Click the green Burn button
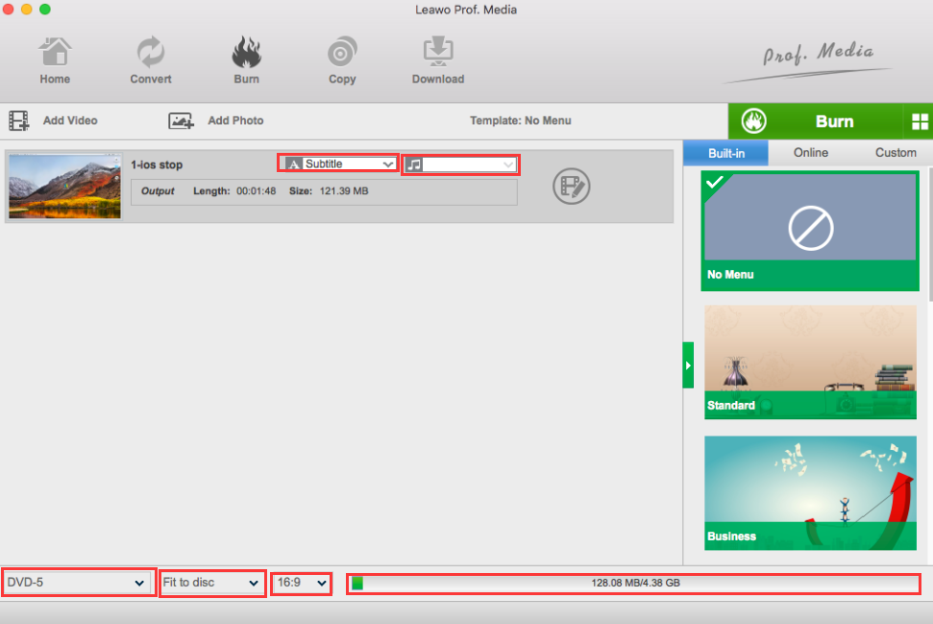Viewport: 933px width, 624px height. 815,121
